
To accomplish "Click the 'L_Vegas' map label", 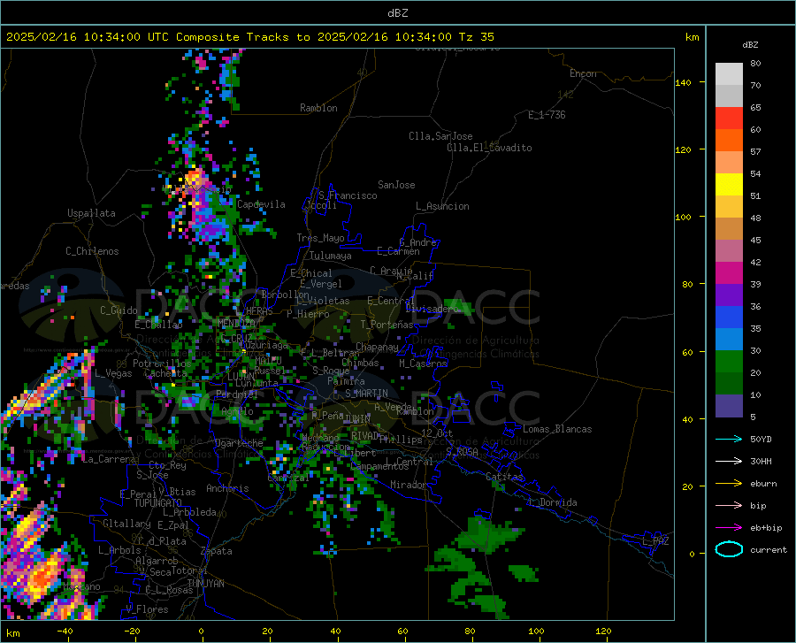I will [113, 373].
